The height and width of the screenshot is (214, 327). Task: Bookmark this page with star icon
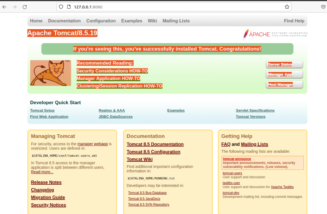[x=287, y=7]
